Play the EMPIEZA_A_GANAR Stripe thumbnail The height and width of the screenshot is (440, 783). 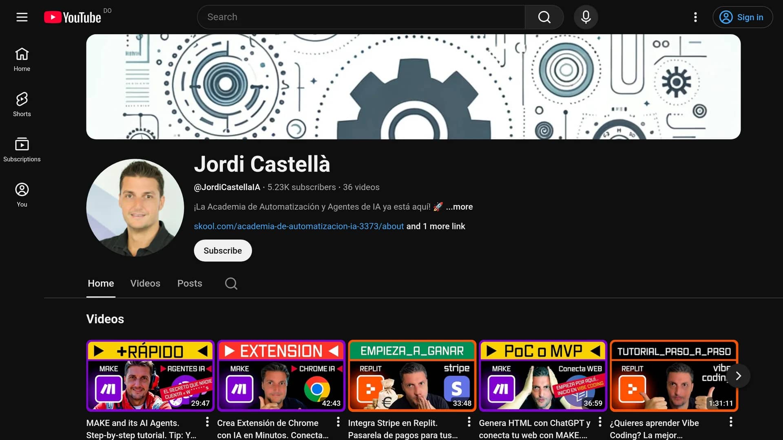(x=412, y=376)
